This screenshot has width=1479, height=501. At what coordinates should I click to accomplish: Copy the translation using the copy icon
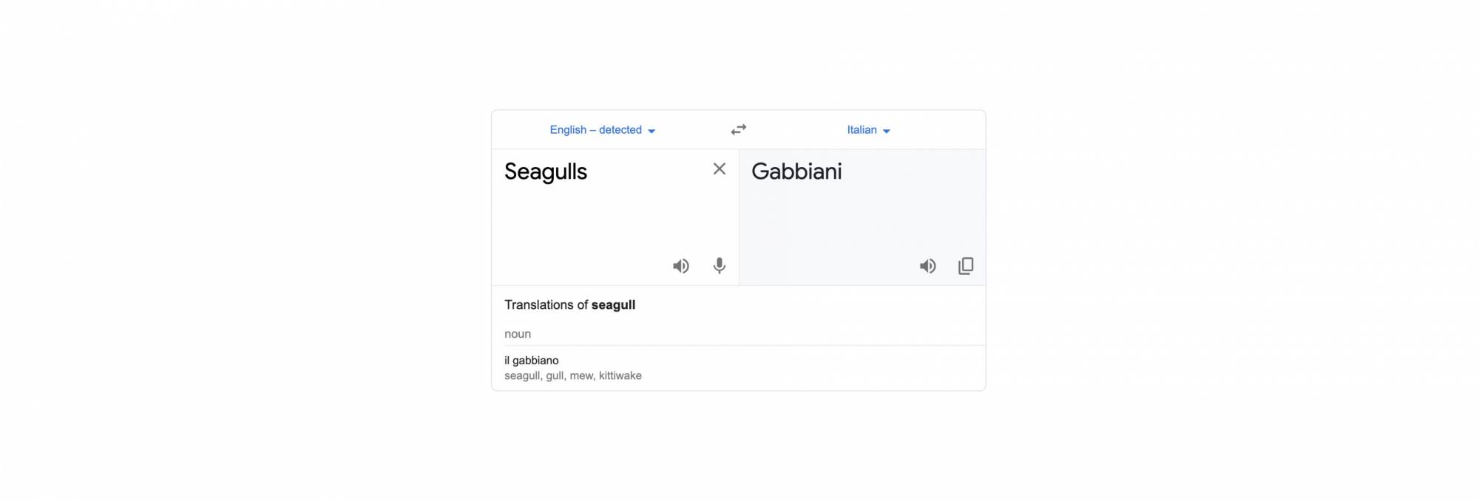[966, 265]
